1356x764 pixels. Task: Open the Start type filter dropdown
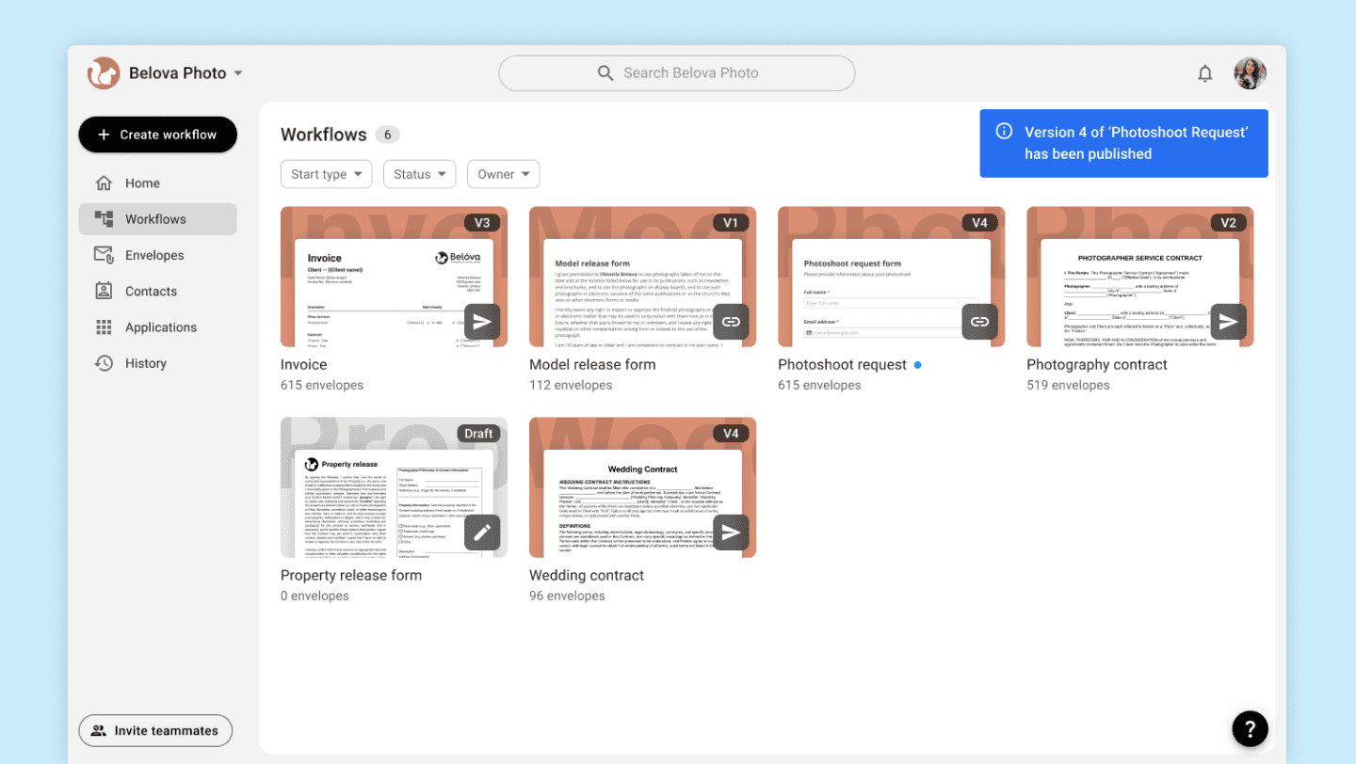(326, 174)
